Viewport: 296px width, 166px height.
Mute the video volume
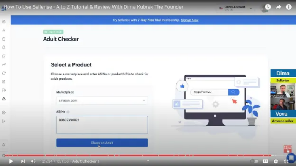pyautogui.click(x=33, y=161)
